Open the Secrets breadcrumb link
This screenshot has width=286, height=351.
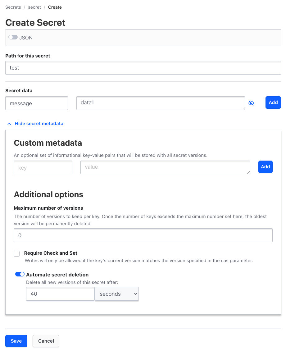(13, 7)
